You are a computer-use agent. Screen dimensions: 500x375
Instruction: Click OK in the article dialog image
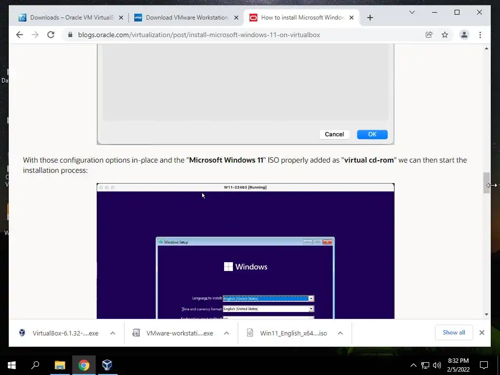click(x=372, y=134)
